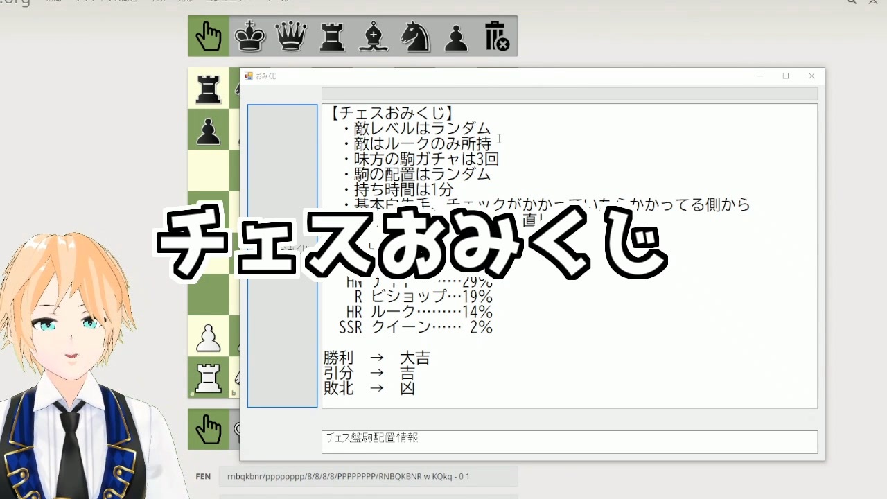Pick the black king piece
Viewport: 887px width, 499px height.
pyautogui.click(x=249, y=36)
